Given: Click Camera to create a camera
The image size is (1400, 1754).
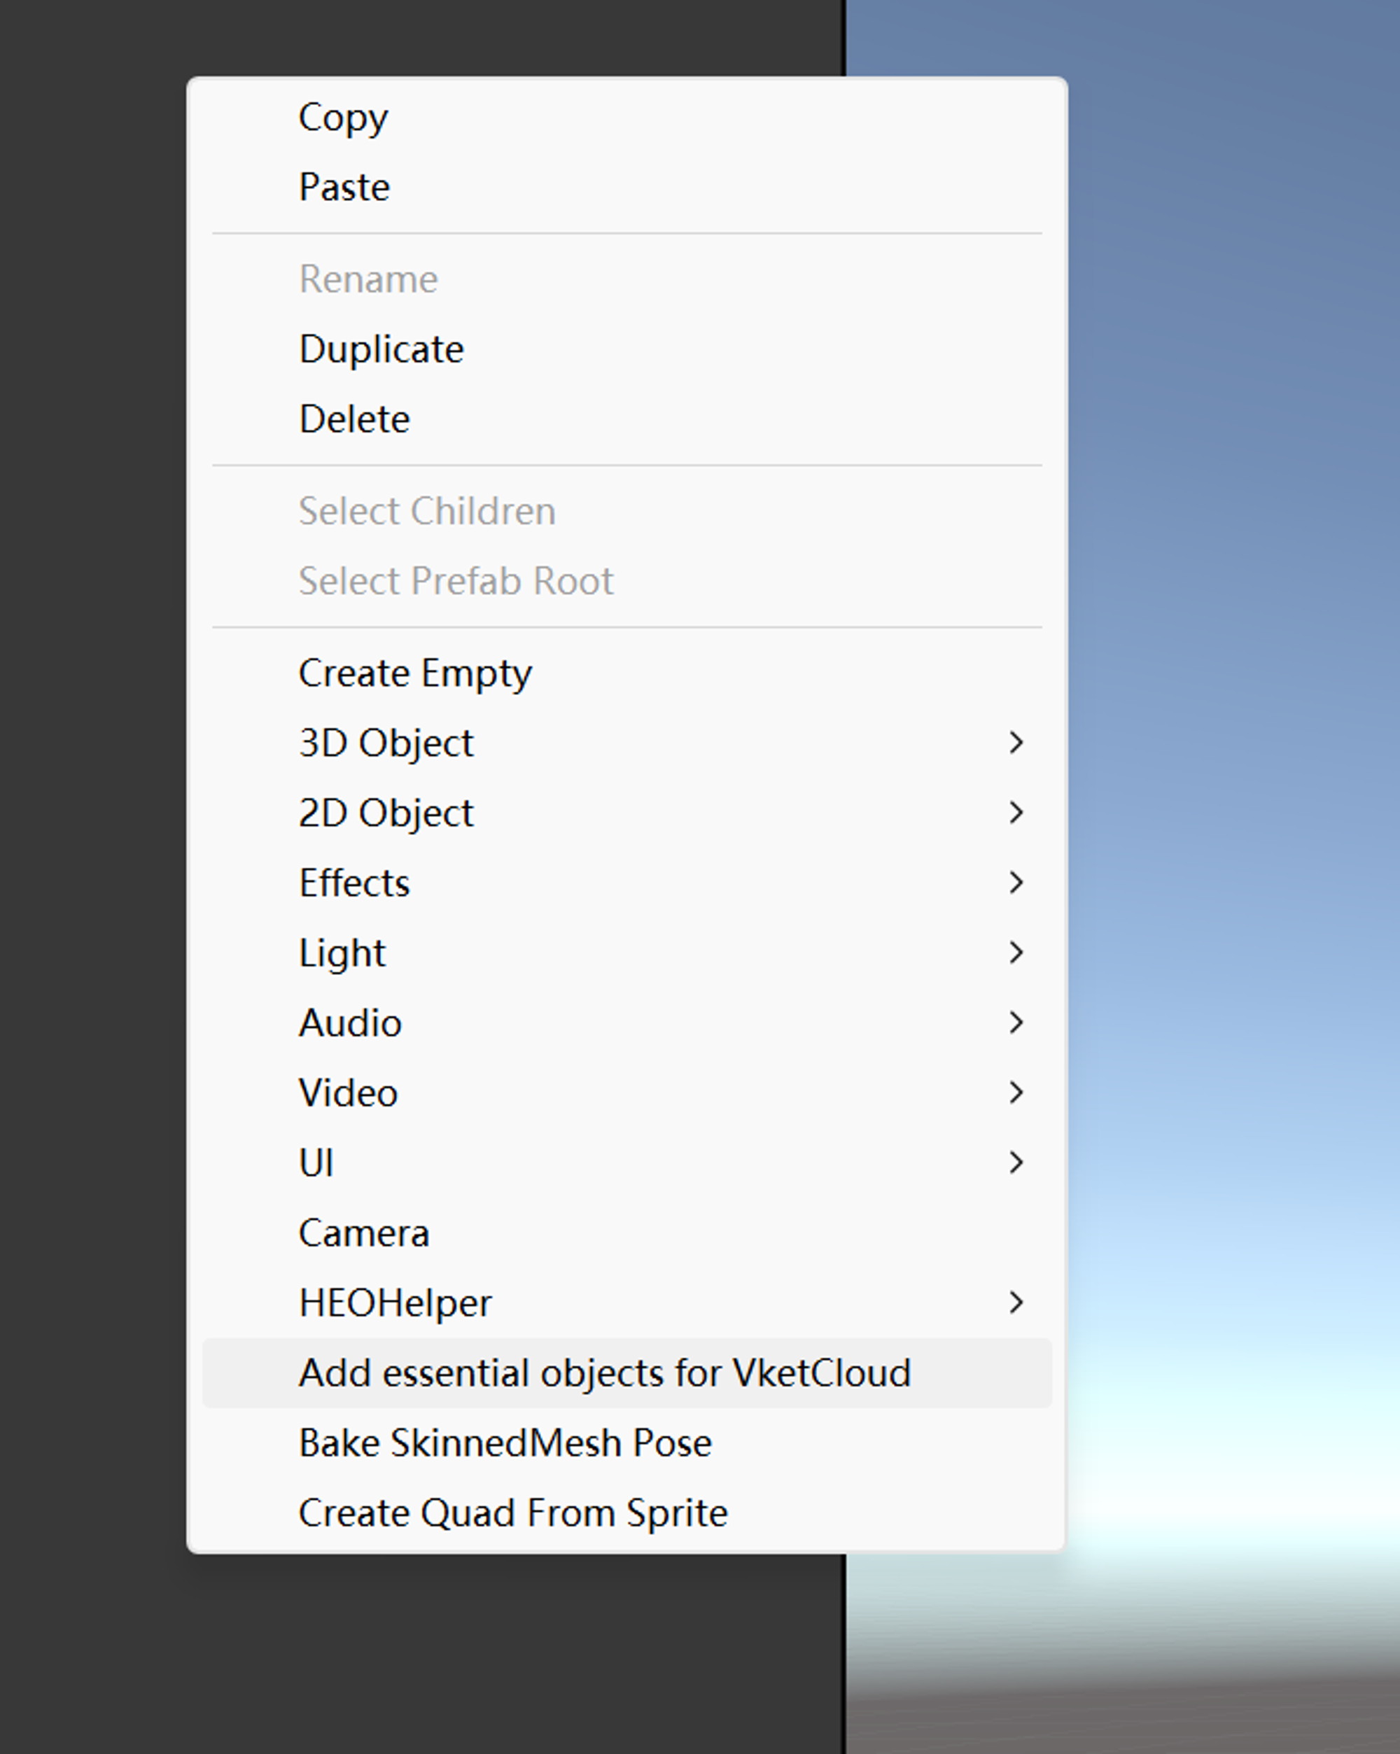Looking at the screenshot, I should pos(363,1234).
